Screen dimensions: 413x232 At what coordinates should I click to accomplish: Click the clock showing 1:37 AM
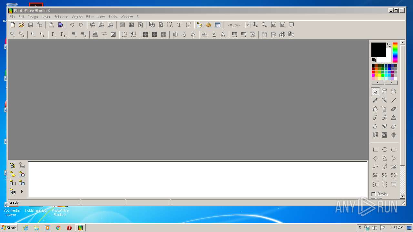point(397,228)
